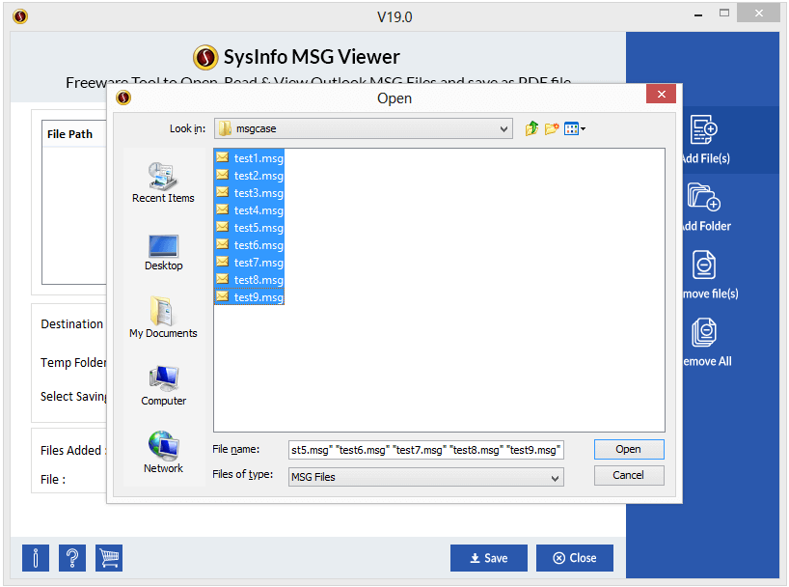Select test6.msg file
The width and height of the screenshot is (789, 587).
click(x=250, y=245)
